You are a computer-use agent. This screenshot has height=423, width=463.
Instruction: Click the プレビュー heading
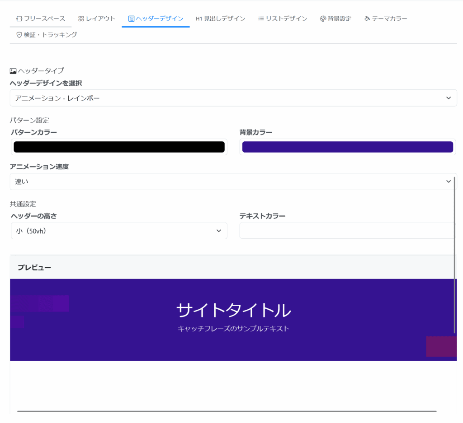point(34,267)
